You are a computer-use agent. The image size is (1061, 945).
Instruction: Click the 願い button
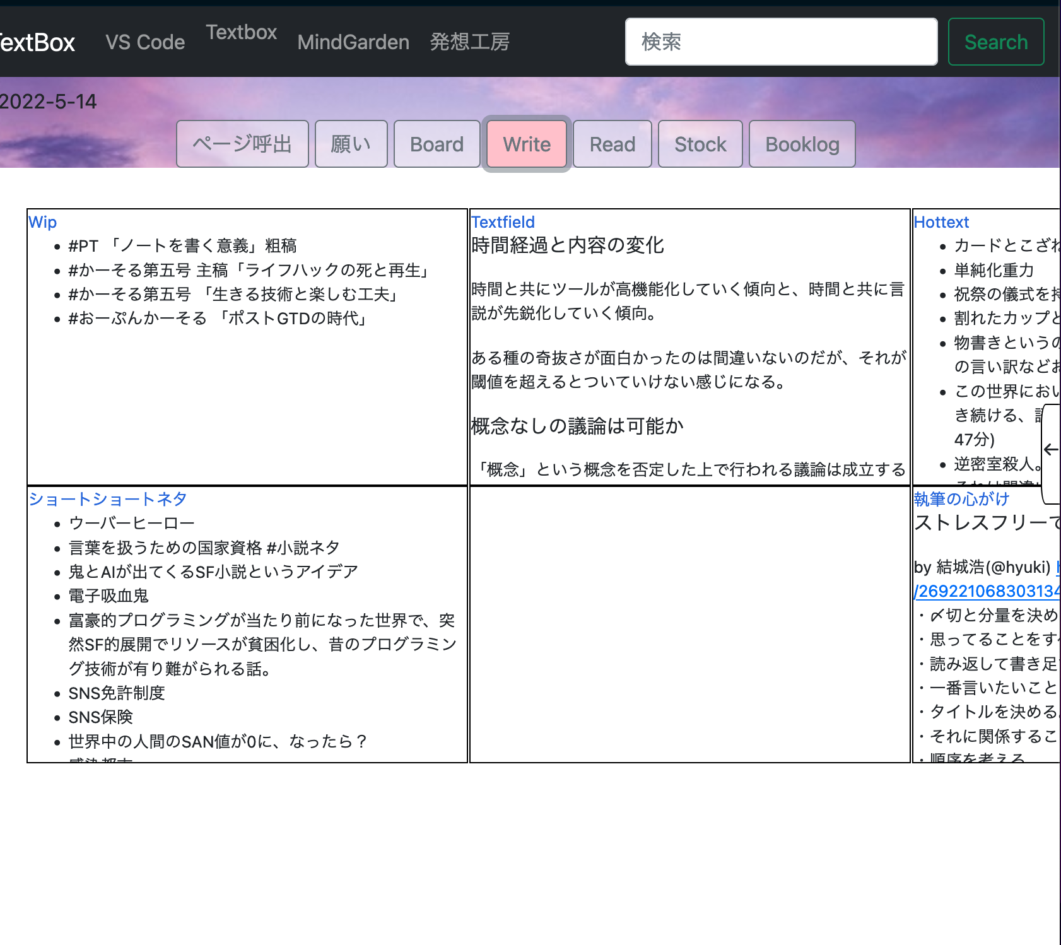point(351,144)
